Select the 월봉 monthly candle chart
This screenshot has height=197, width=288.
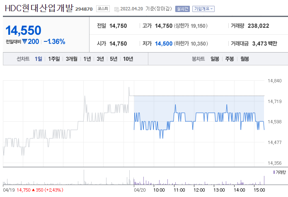(x=244, y=59)
